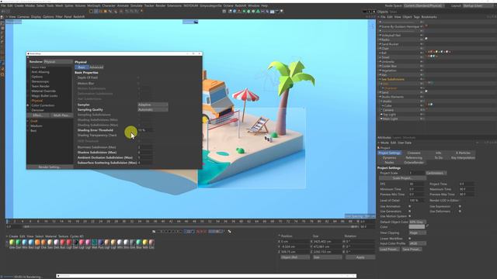Open the Object (Rel) coordinate dropdown
The image size is (497, 279).
pos(295,257)
